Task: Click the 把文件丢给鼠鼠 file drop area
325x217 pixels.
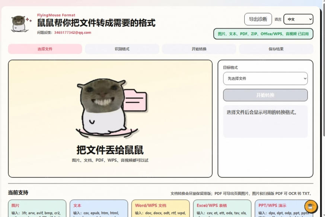Action: tap(110, 119)
